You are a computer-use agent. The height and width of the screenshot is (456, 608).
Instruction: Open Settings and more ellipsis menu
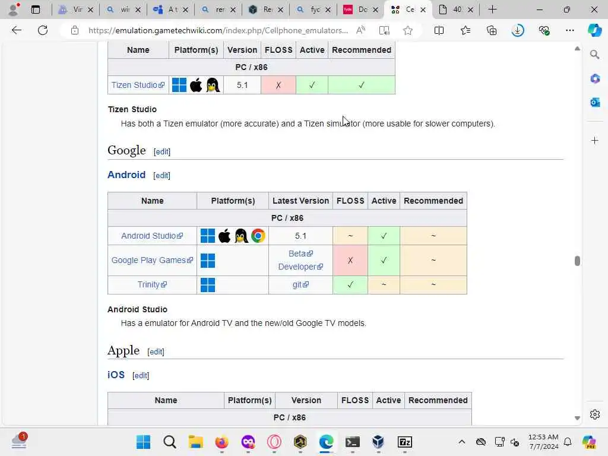(x=569, y=30)
